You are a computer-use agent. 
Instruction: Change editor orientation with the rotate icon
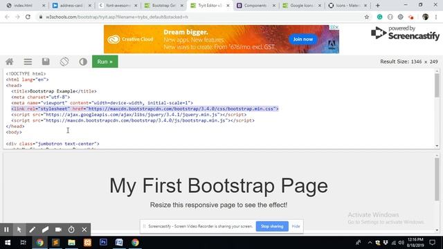pyautogui.click(x=64, y=62)
